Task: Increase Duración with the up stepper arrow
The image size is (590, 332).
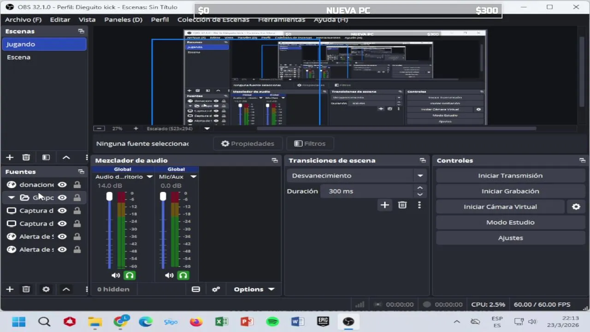Action: 419,188
